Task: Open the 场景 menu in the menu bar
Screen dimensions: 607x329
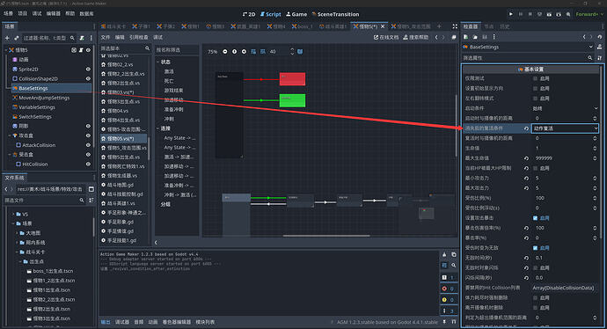Action: [x=8, y=13]
